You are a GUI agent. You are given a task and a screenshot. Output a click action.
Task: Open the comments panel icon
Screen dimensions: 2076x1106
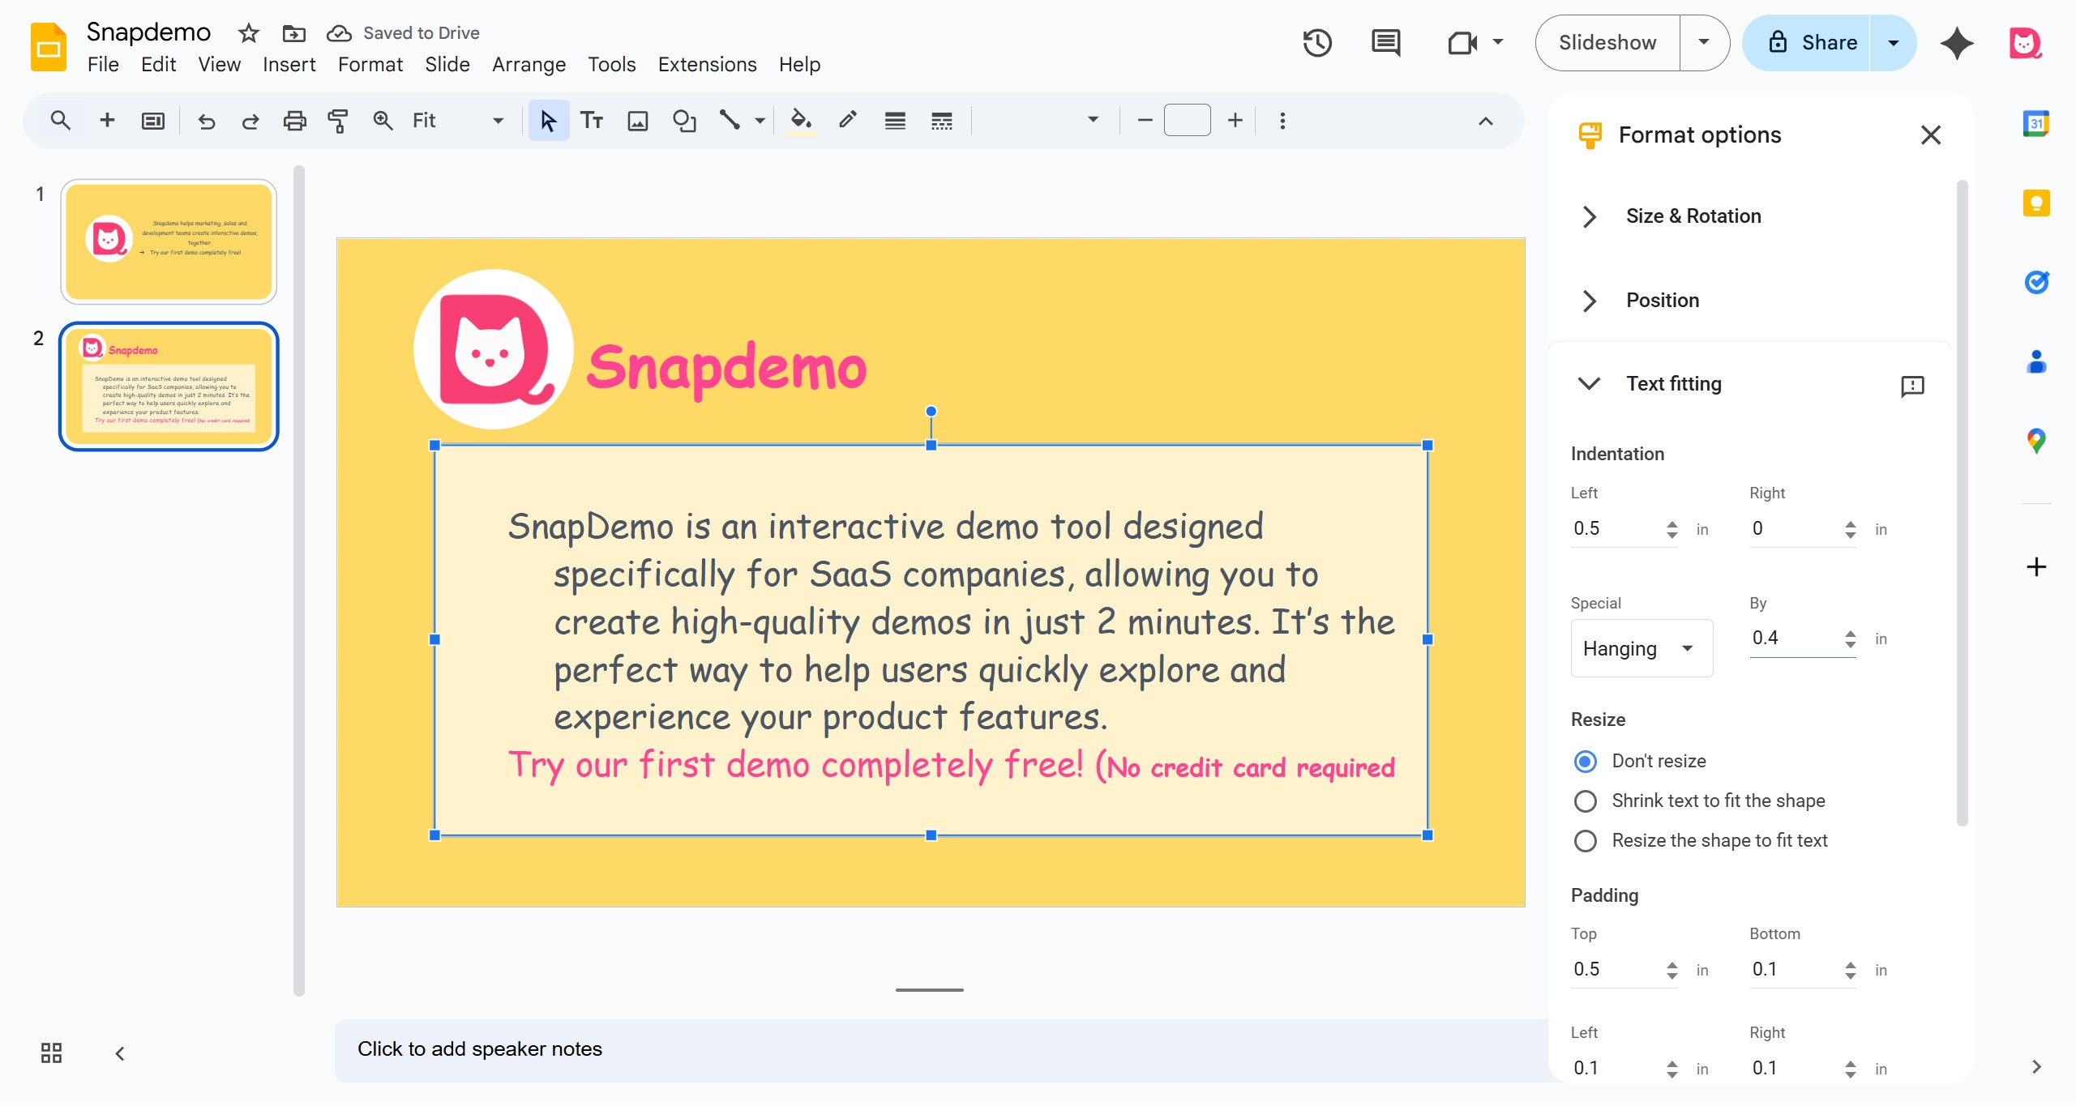[x=1385, y=43]
